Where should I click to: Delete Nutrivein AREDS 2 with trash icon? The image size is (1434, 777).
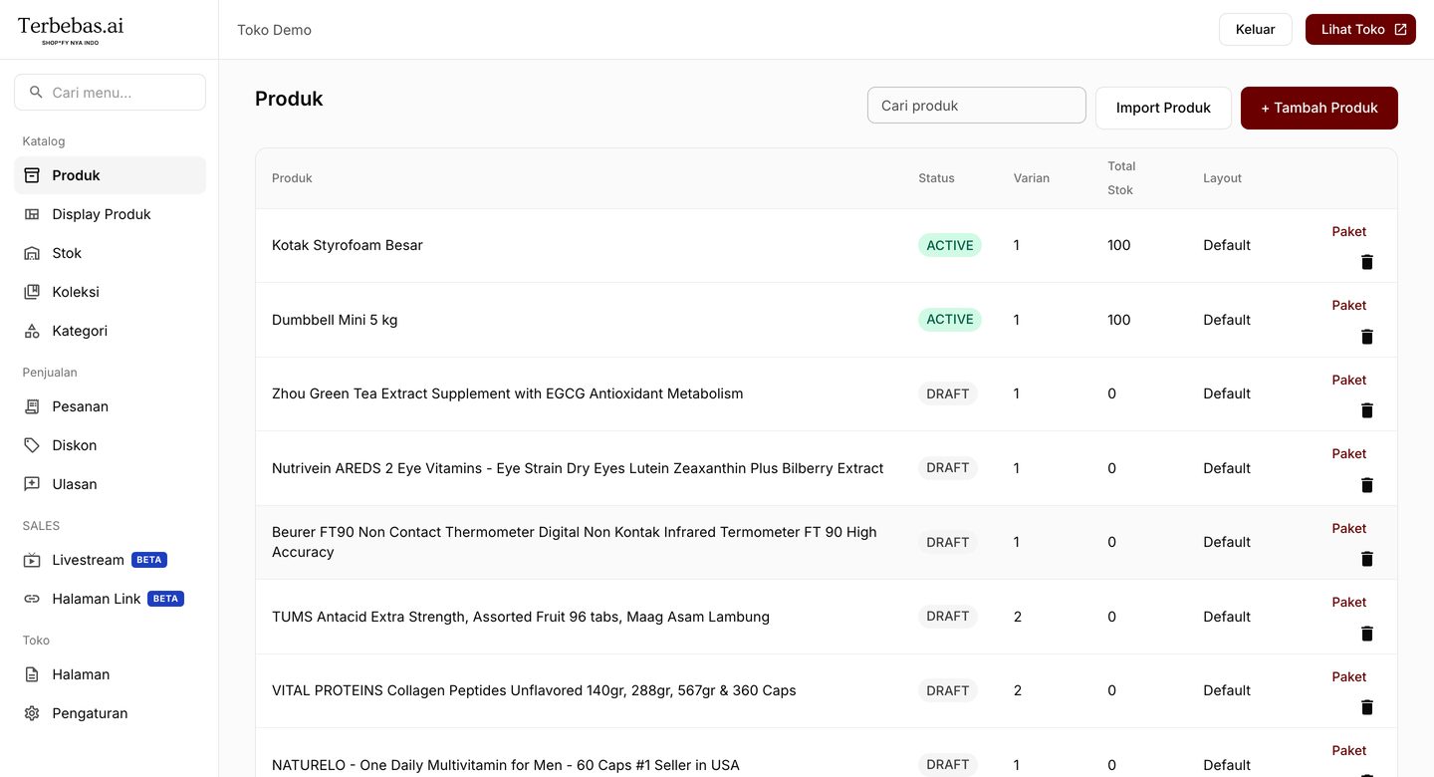point(1367,485)
